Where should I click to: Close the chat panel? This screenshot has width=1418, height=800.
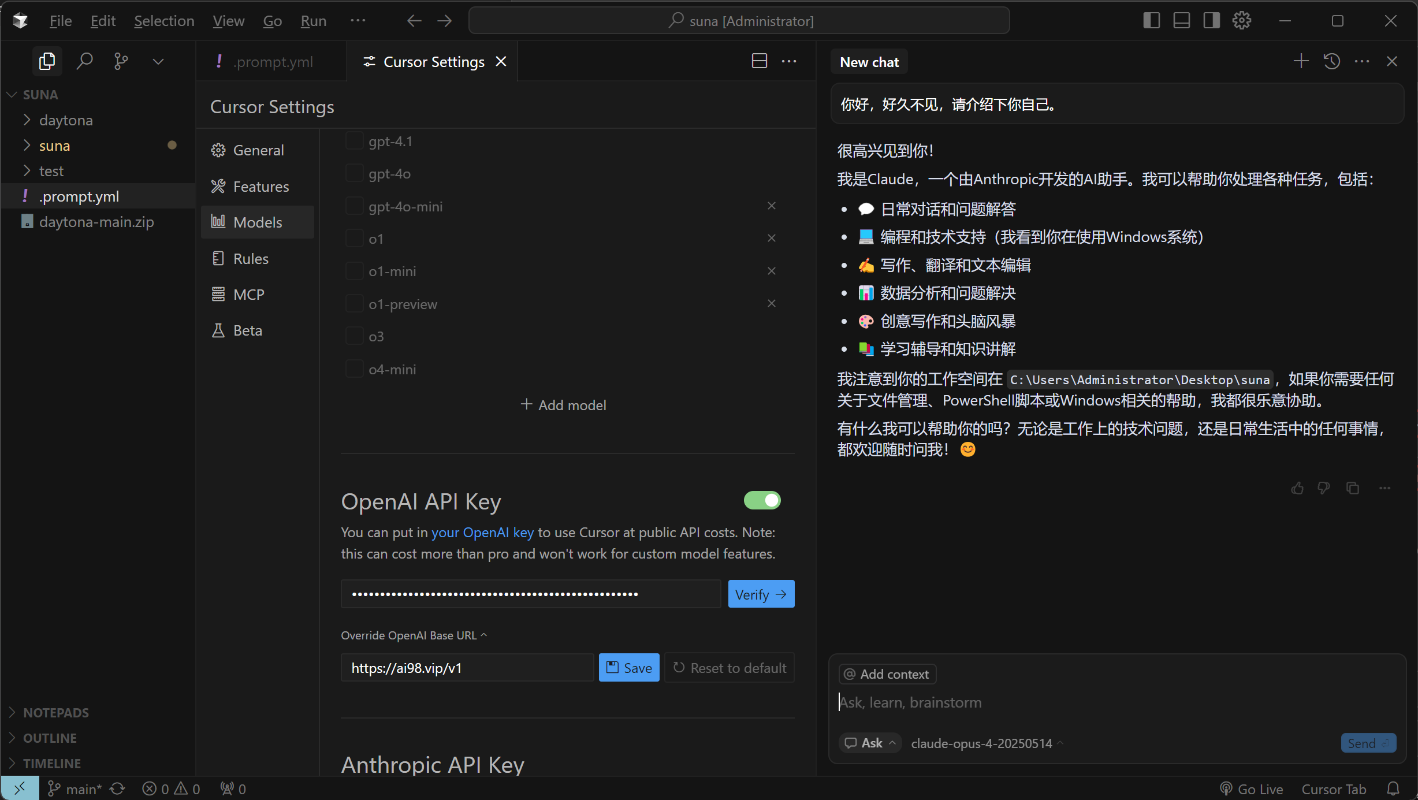tap(1392, 61)
